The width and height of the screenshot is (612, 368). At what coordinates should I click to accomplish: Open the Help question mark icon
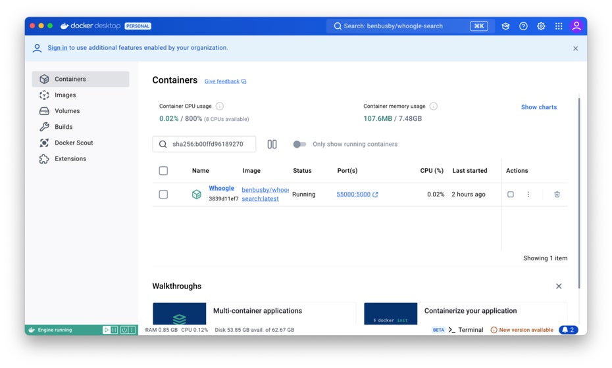point(523,26)
